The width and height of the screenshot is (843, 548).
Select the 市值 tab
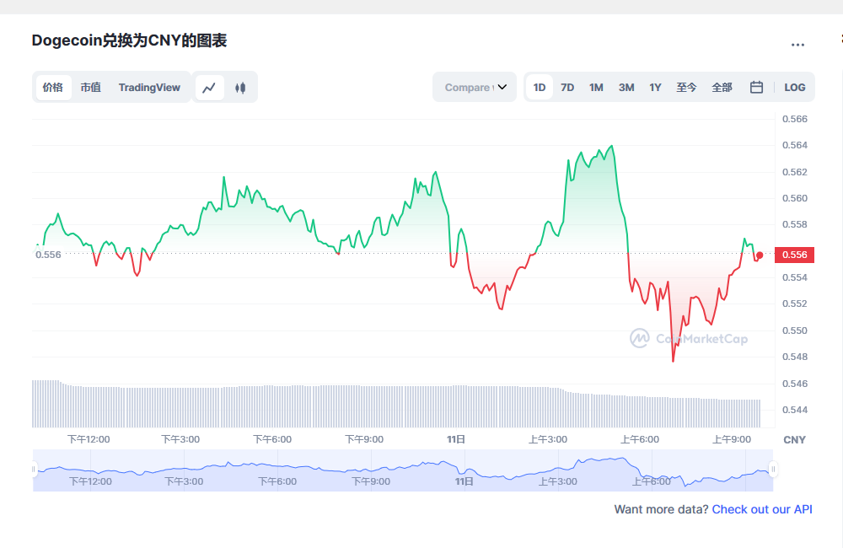(x=91, y=87)
